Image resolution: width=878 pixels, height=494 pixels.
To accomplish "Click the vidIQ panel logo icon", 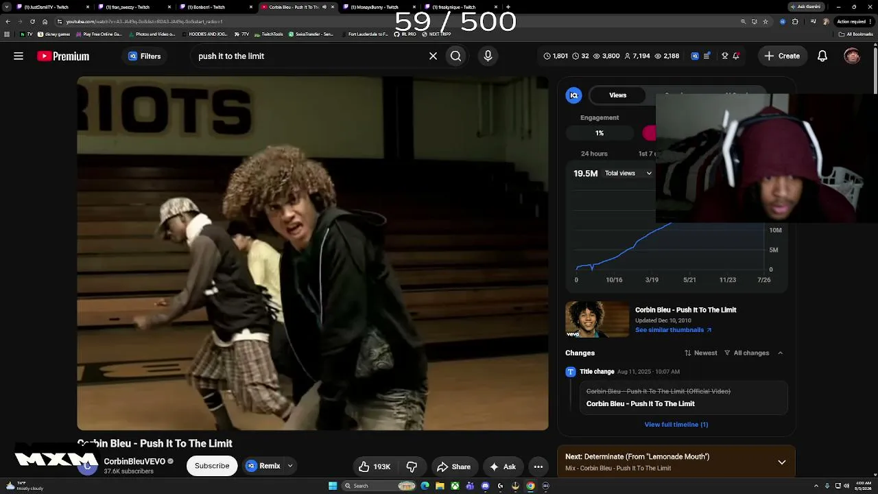I will coord(573,95).
